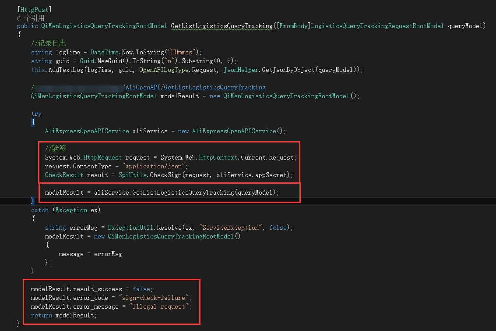Click the CheckResult type name
This screenshot has width=496, height=331.
tap(64, 175)
